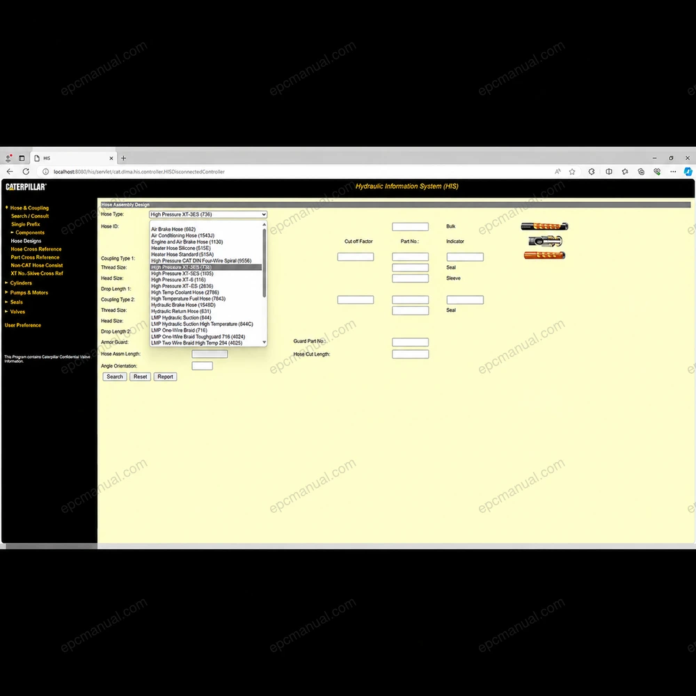Click the Caterpillar logo
Screen dimensions: 696x696
point(26,187)
